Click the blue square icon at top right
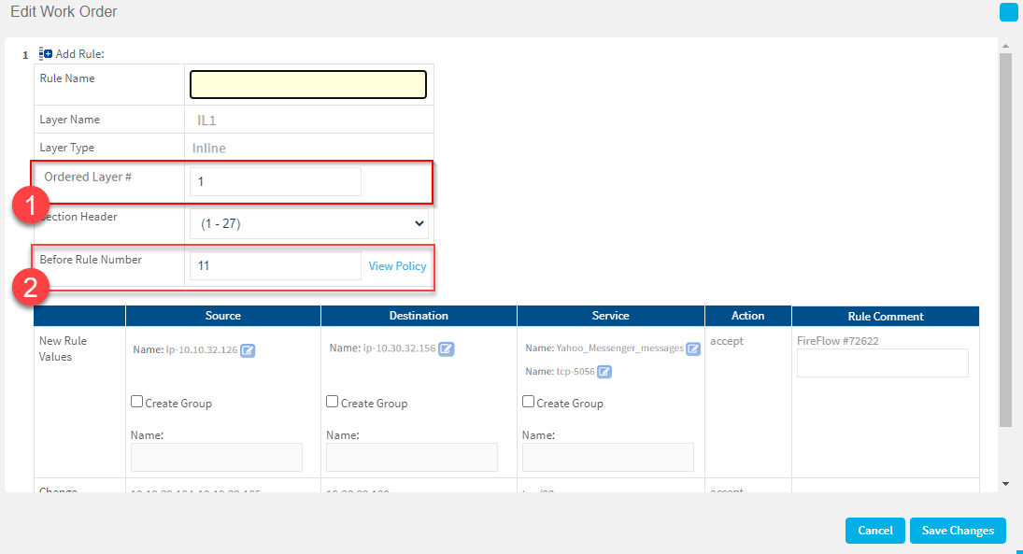Image resolution: width=1023 pixels, height=554 pixels. point(1008,12)
